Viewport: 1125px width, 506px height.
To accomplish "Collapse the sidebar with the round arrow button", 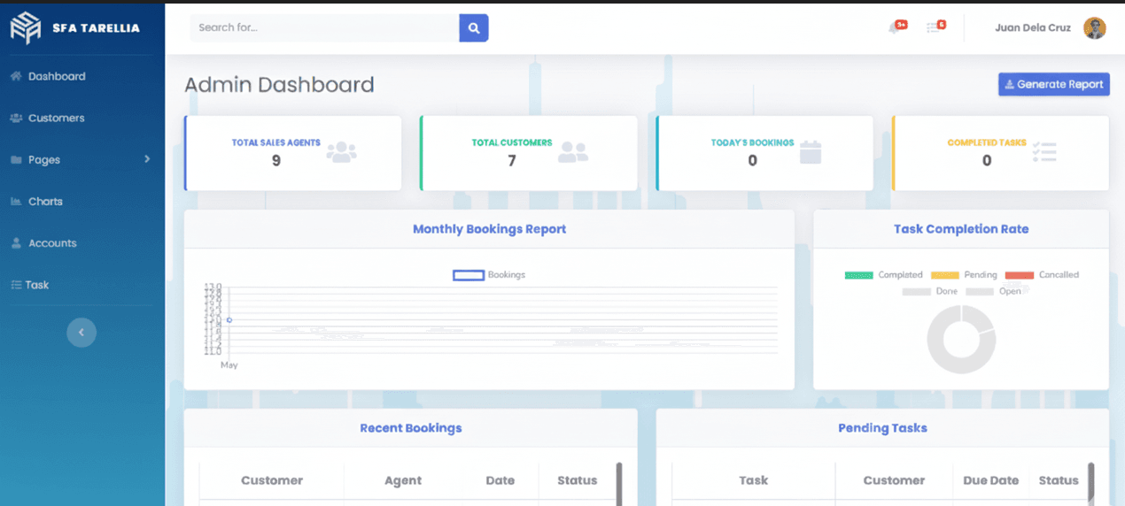I will point(81,332).
